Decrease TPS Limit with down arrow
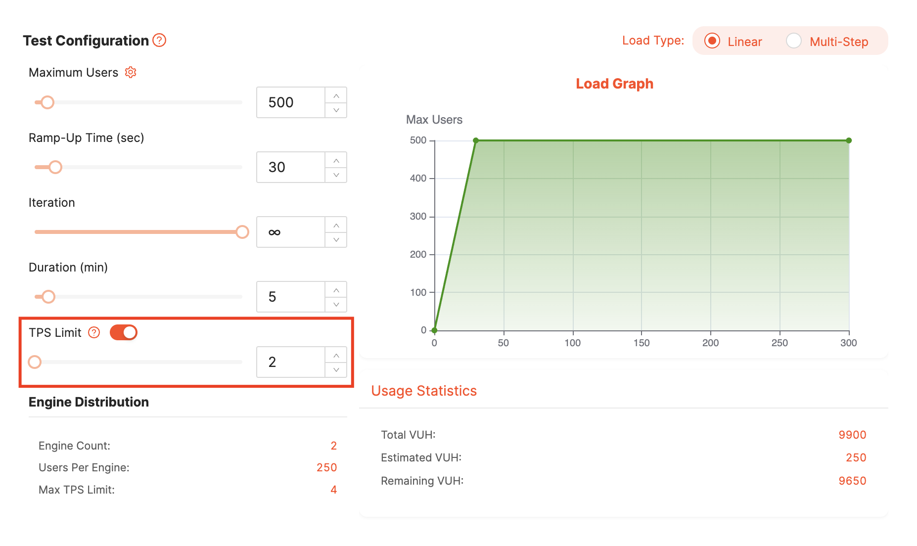The width and height of the screenshot is (917, 546). [336, 369]
